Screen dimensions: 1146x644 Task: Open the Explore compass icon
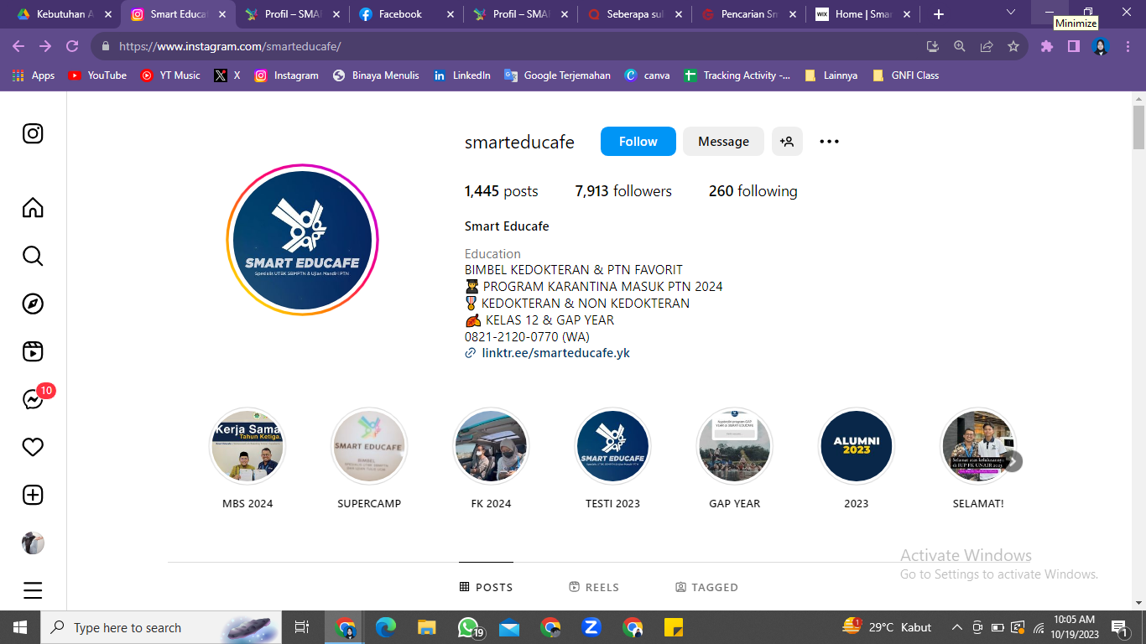click(x=32, y=304)
